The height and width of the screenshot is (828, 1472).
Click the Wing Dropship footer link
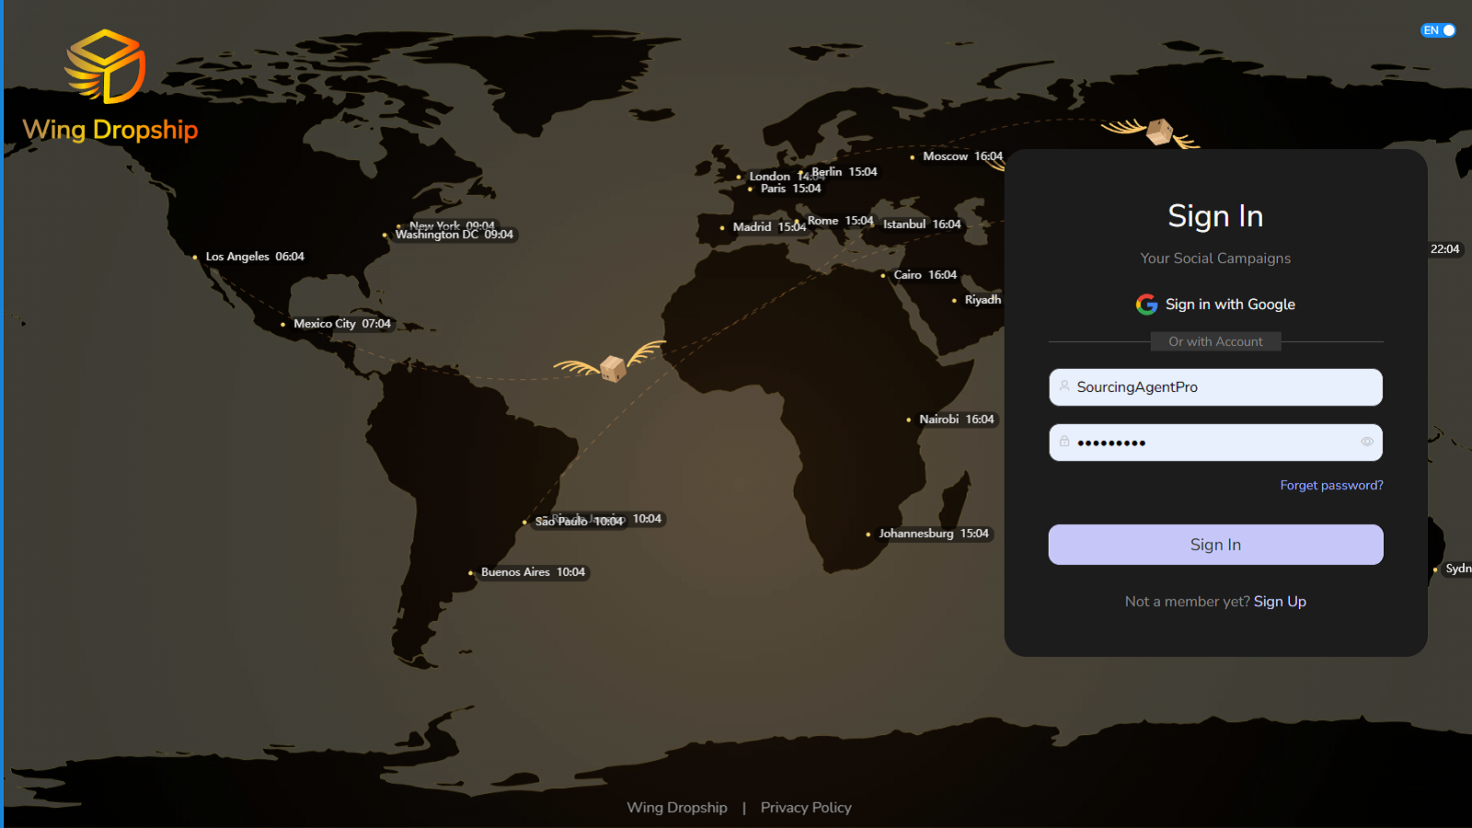[x=676, y=807]
